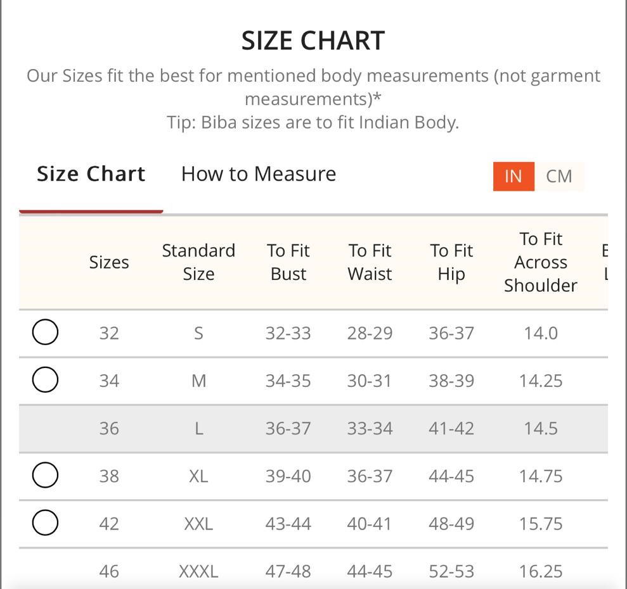
Task: Switch units to IN
Action: tap(514, 176)
